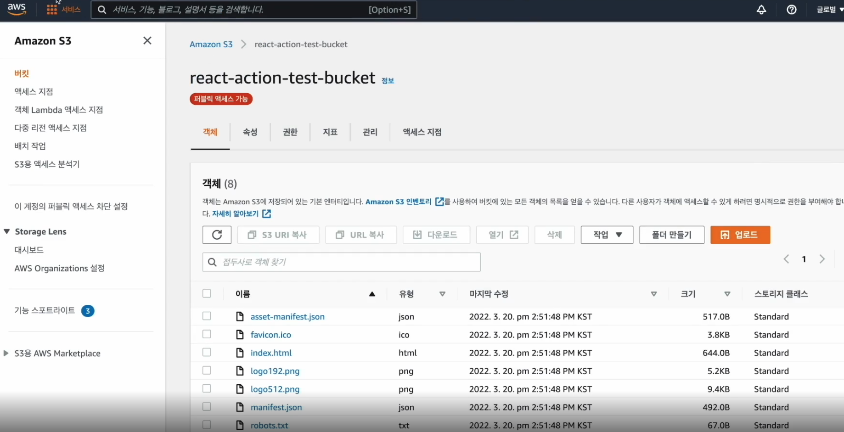844x432 pixels.
Task: Check the favicon.ico row checkbox
Action: (x=207, y=334)
